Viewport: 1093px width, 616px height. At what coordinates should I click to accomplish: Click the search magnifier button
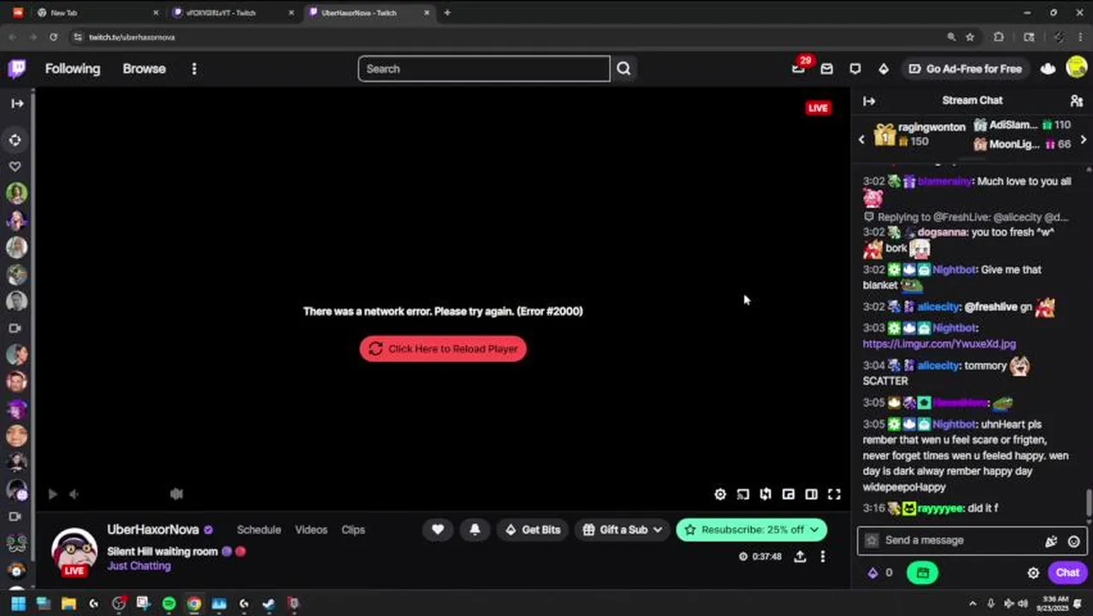pos(623,68)
